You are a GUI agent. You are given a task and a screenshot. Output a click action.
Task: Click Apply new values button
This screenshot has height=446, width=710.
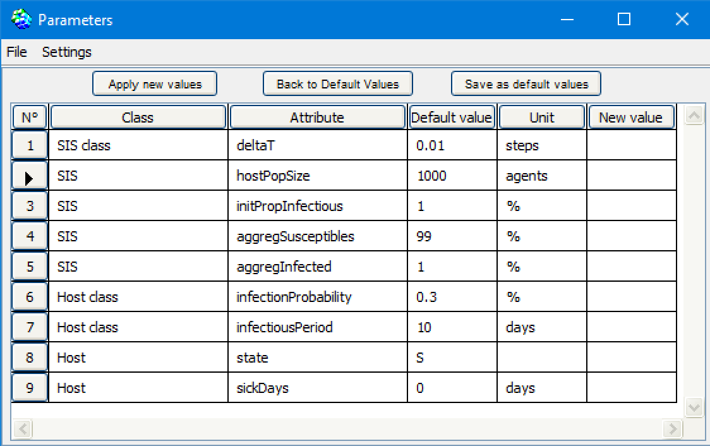[x=155, y=84]
